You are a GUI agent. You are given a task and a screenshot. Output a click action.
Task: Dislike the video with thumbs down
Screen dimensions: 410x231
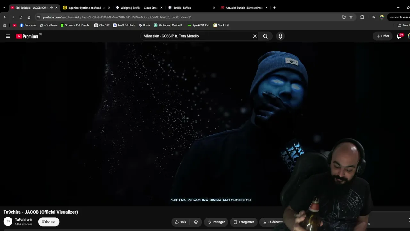click(x=196, y=222)
